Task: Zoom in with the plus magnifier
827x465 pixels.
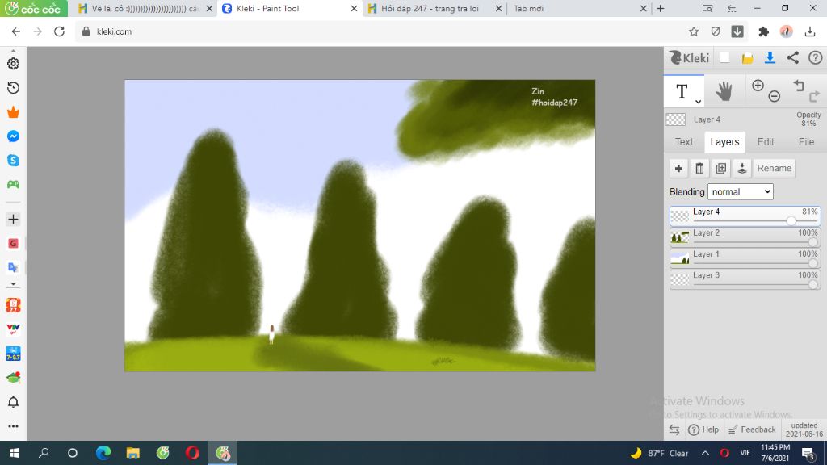Action: (758, 86)
